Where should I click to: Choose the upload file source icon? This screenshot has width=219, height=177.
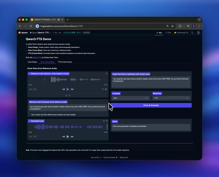(66, 95)
